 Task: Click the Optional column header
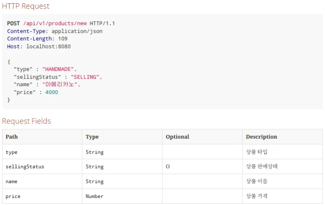tap(177, 137)
